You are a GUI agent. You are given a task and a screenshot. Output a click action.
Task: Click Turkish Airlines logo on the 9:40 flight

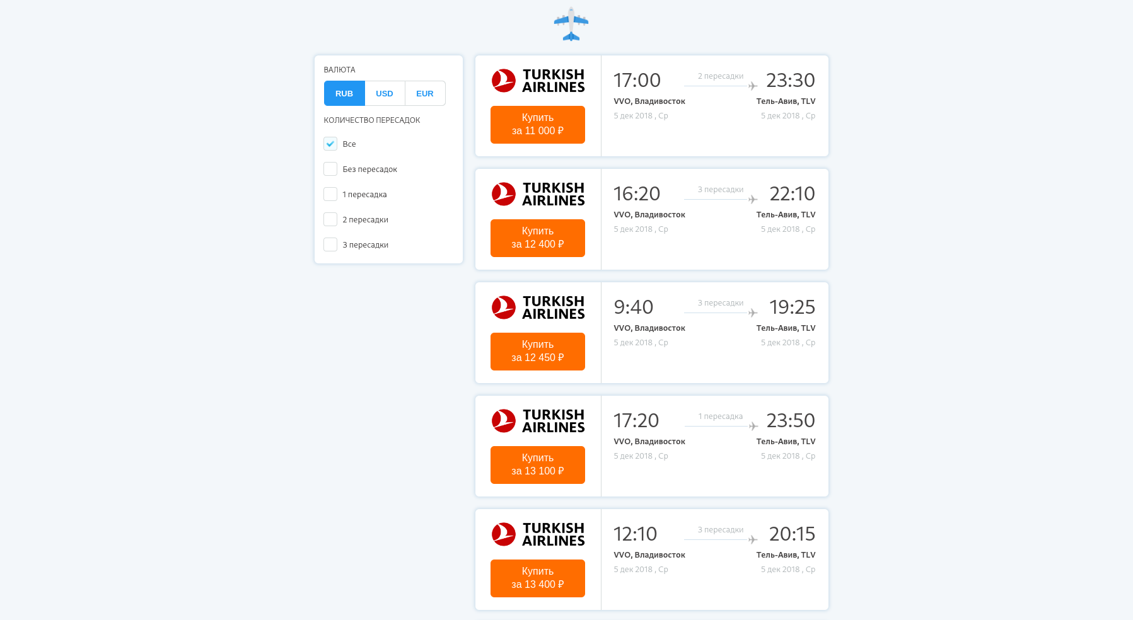pos(538,307)
